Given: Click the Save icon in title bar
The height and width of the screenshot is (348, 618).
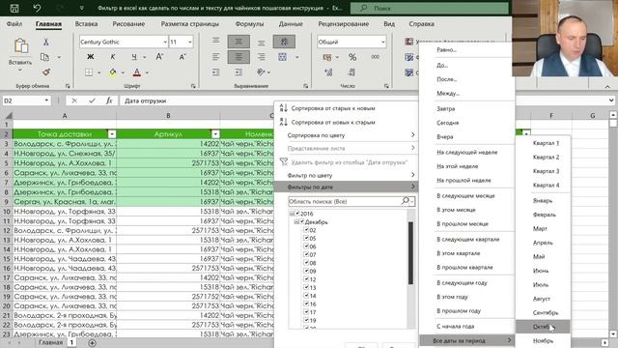Looking at the screenshot, I should [14, 8].
